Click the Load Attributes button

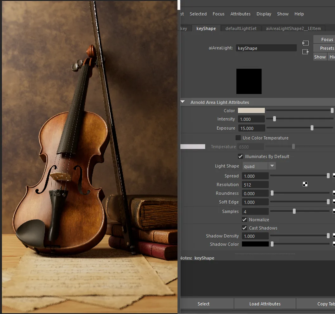[x=265, y=304]
